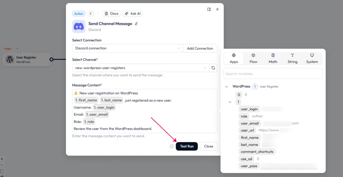This screenshot has width=343, height=177.
Task: Collapse the item 1 variable node
Action: click(230, 102)
